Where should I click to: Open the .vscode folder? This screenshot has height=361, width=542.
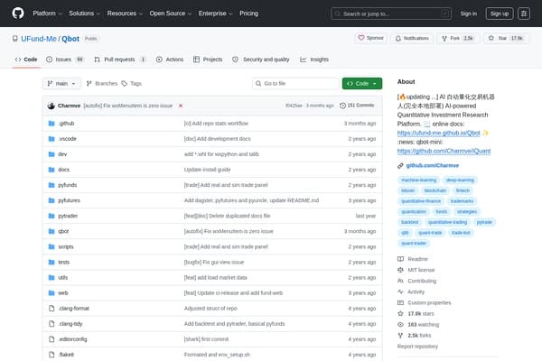(x=68, y=139)
